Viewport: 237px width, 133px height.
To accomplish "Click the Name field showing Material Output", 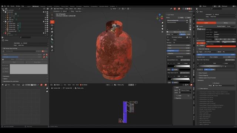I will 185,90.
